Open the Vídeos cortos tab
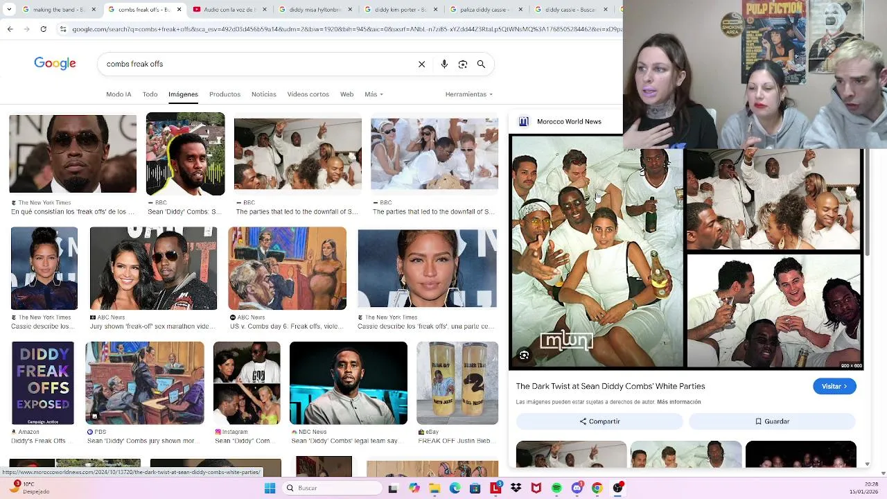Viewport: 887px width, 499px height. pyautogui.click(x=308, y=94)
